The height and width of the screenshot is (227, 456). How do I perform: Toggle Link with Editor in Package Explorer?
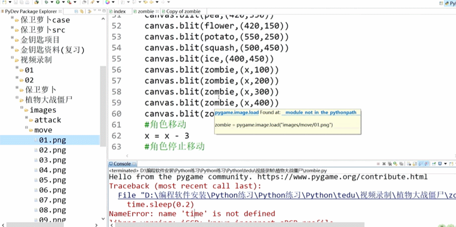click(x=82, y=11)
